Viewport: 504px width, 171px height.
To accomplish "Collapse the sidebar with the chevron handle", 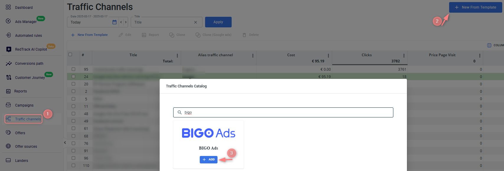I will pyautogui.click(x=65, y=143).
